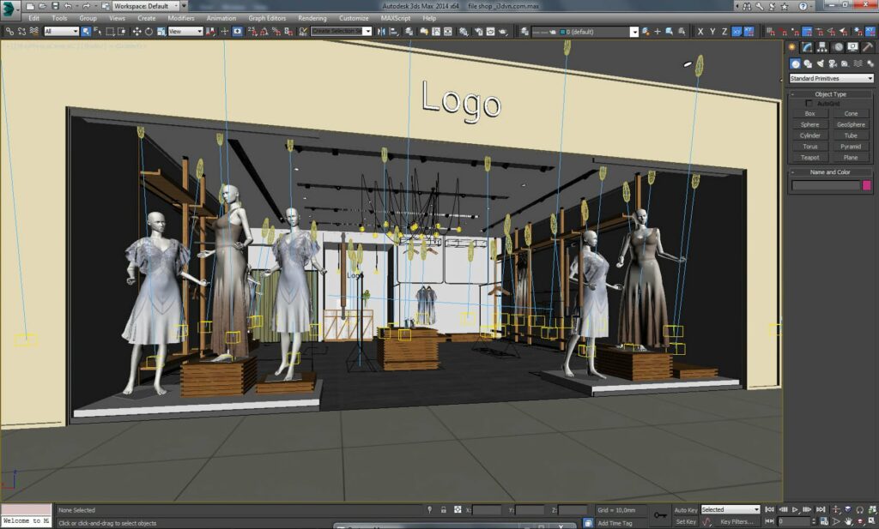Viewport: 879px width, 529px height.
Task: Click the Redo arrow icon
Action: click(x=86, y=6)
